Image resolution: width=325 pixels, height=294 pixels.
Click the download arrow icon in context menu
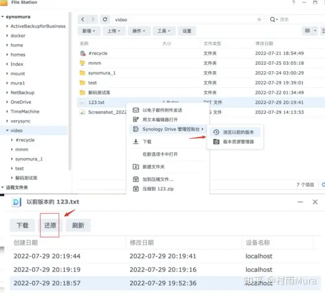[136, 142]
